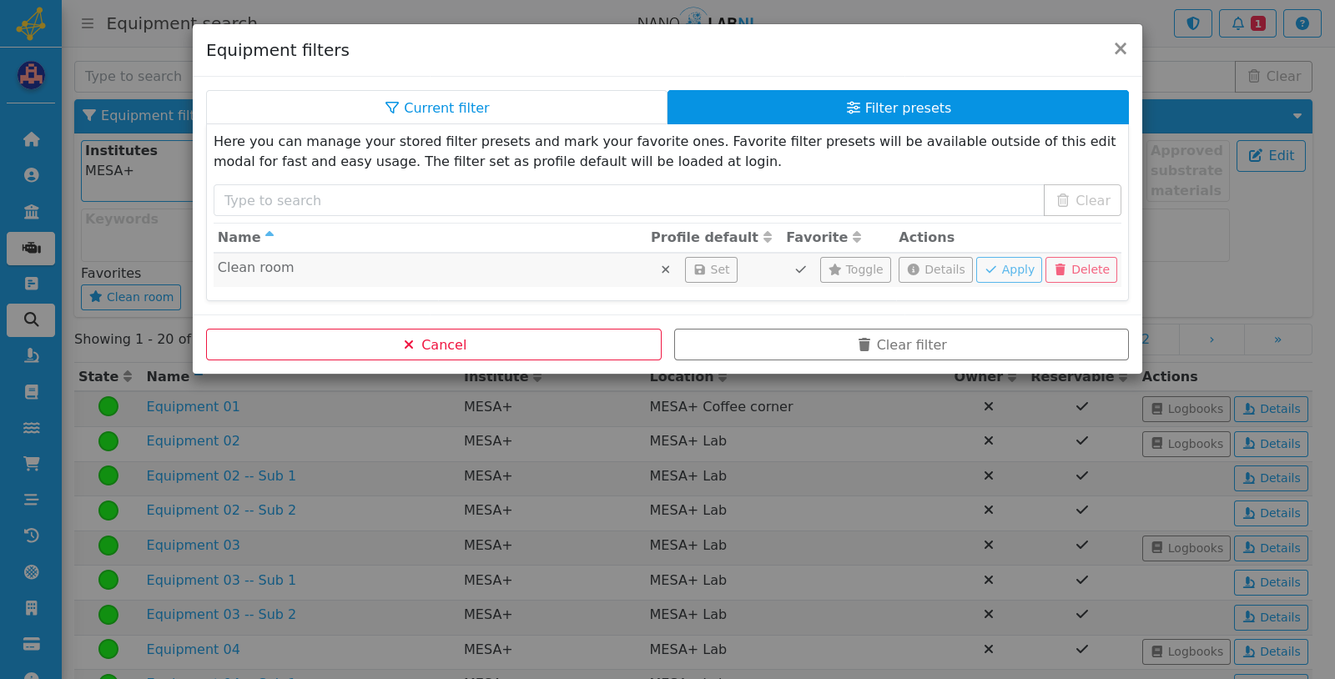The image size is (1335, 679).
Task: Sort presets by Name column
Action: pyautogui.click(x=246, y=238)
